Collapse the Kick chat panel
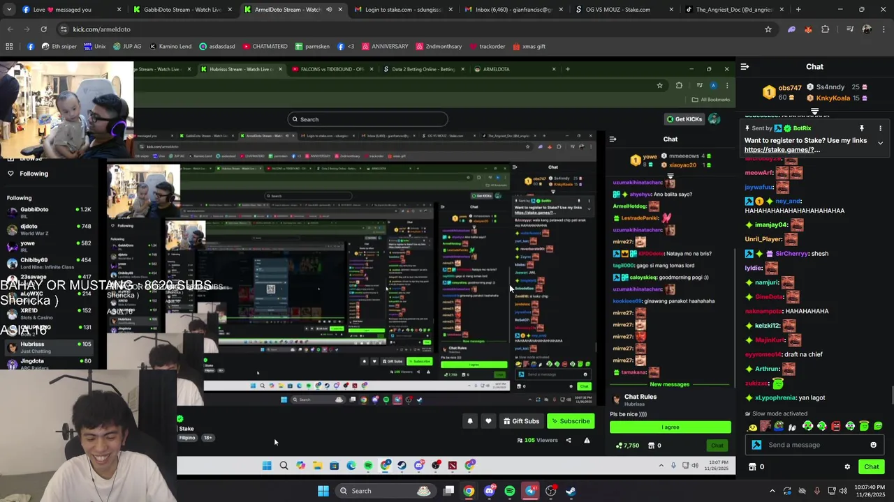Viewport: 894px width, 502px height. coord(745,67)
